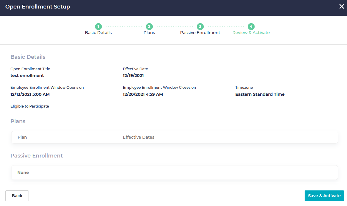This screenshot has width=347, height=206.
Task: Click the Back button
Action: [x=17, y=196]
